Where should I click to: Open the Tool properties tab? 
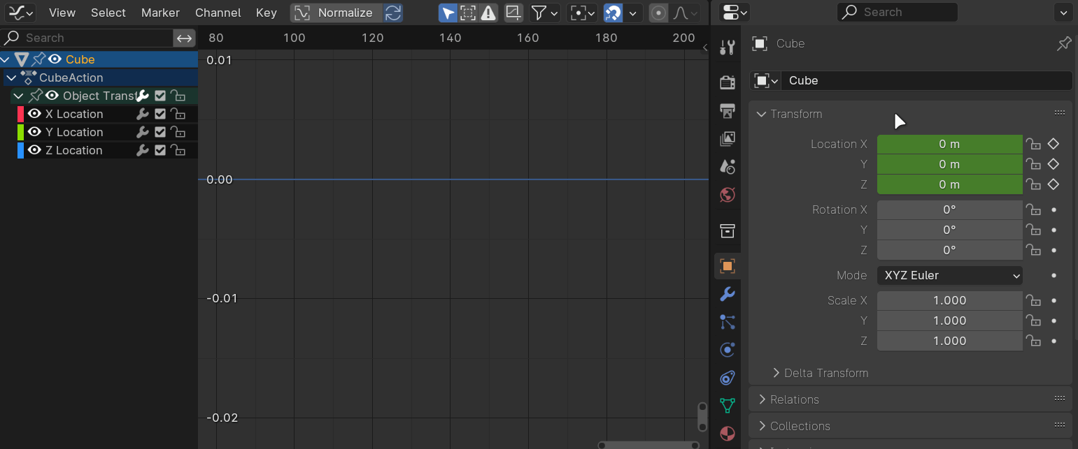728,47
